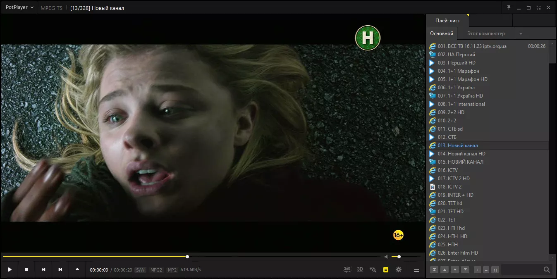The height and width of the screenshot is (279, 557).
Task: Switch to the Плей-лист tab
Action: click(x=447, y=20)
